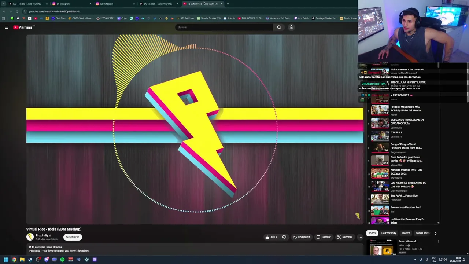Viewport: 469px width, 264px height.
Task: Open Wordle Español (ES) bookmark
Action: 209,18
